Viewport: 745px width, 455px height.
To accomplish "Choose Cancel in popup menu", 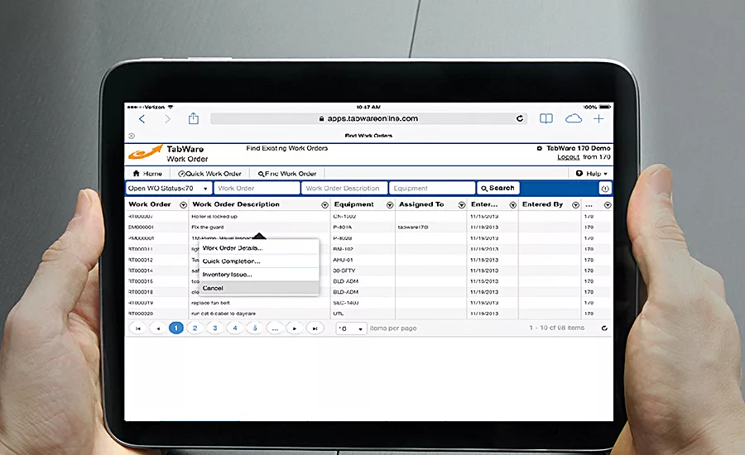I will 259,288.
